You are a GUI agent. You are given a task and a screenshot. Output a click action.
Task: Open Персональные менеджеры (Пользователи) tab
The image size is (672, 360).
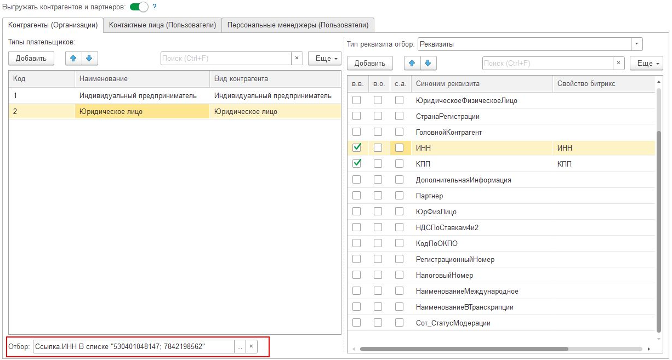click(298, 25)
